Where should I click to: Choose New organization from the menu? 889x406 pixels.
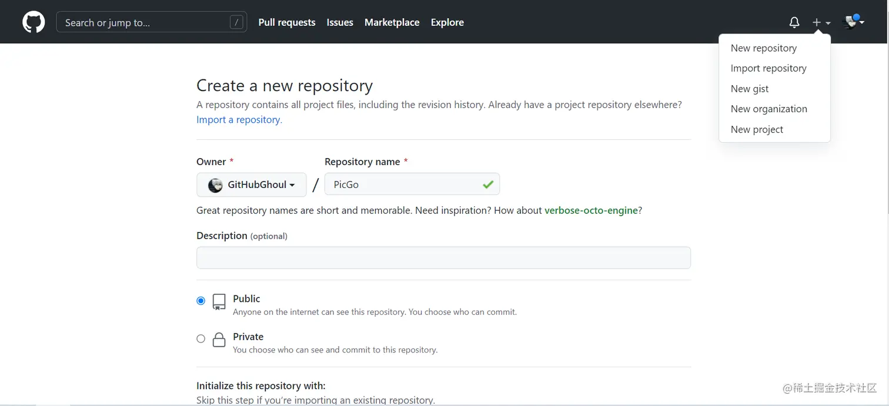[768, 109]
